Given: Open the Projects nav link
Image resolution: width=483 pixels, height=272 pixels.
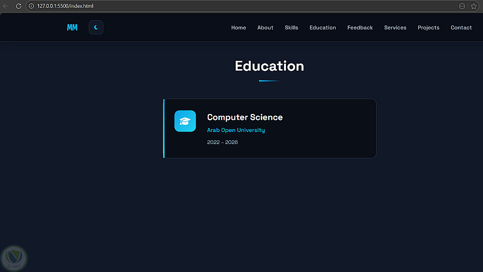Looking at the screenshot, I should point(428,28).
